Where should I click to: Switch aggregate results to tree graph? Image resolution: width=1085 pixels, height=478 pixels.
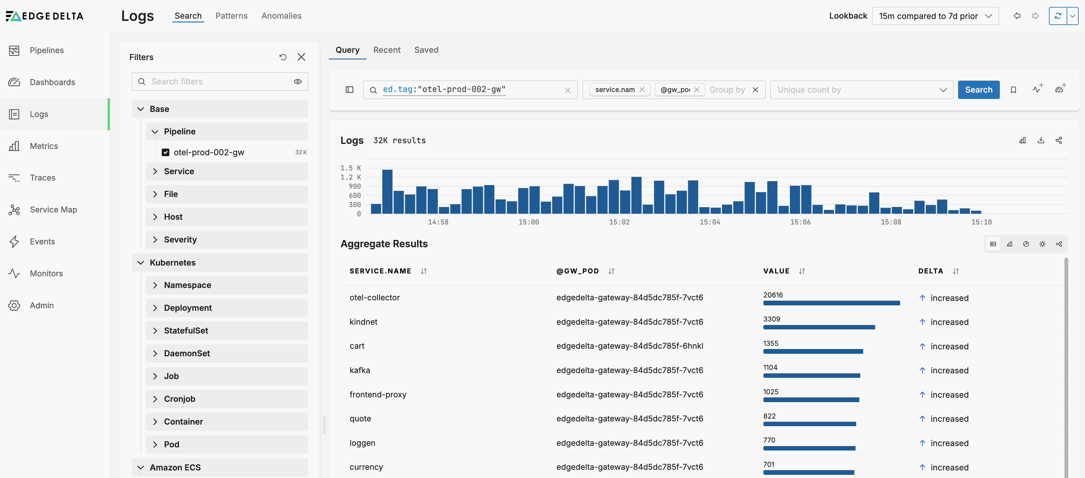pos(1059,244)
